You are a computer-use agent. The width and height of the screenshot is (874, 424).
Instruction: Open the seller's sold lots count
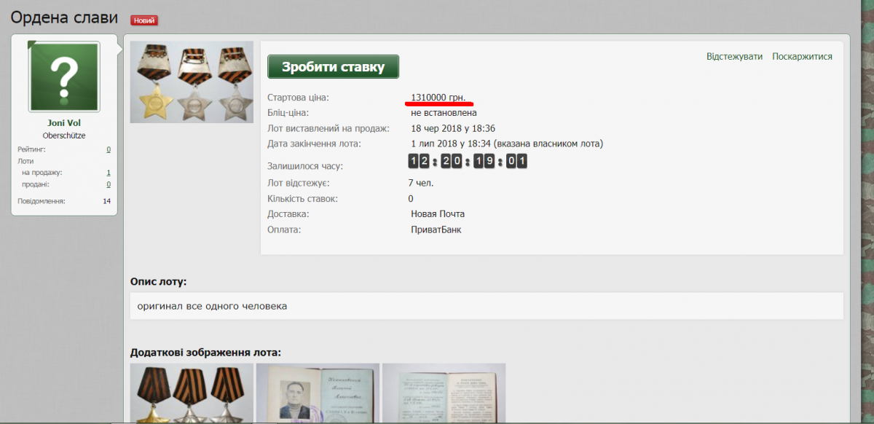coord(109,184)
